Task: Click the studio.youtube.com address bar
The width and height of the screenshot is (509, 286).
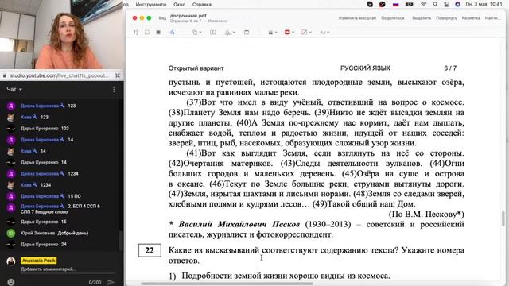Action: point(59,75)
